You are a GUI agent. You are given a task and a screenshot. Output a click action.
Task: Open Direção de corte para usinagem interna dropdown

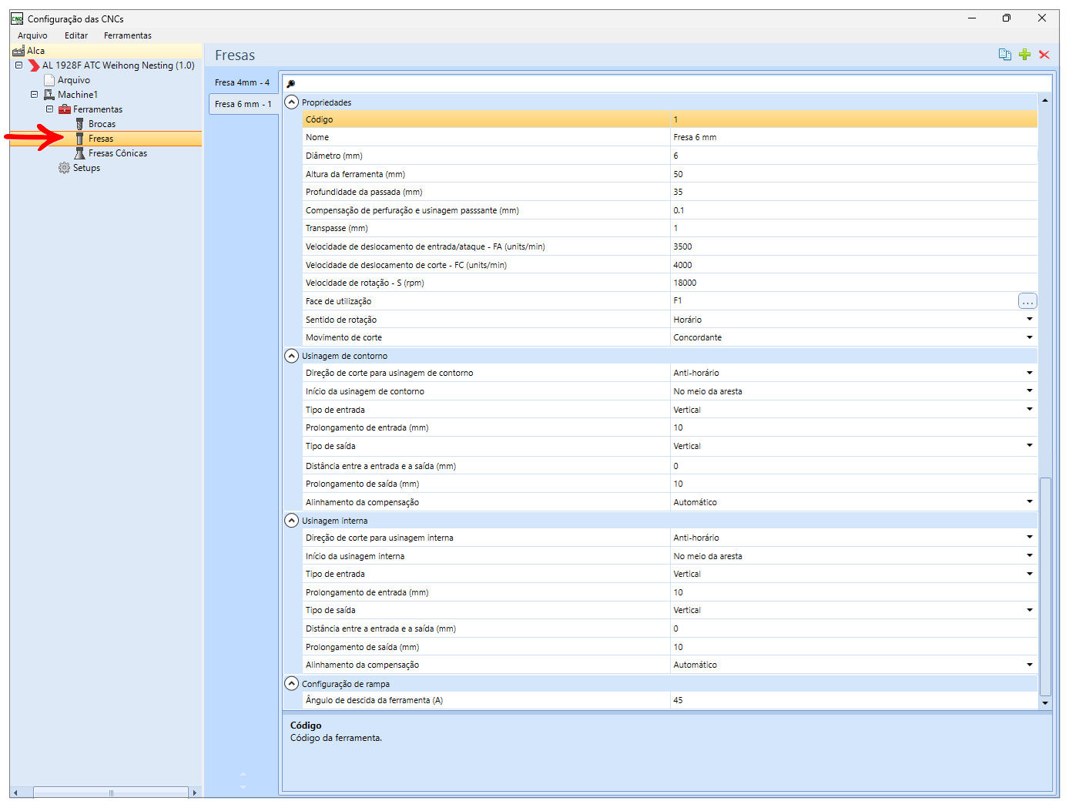click(1029, 537)
